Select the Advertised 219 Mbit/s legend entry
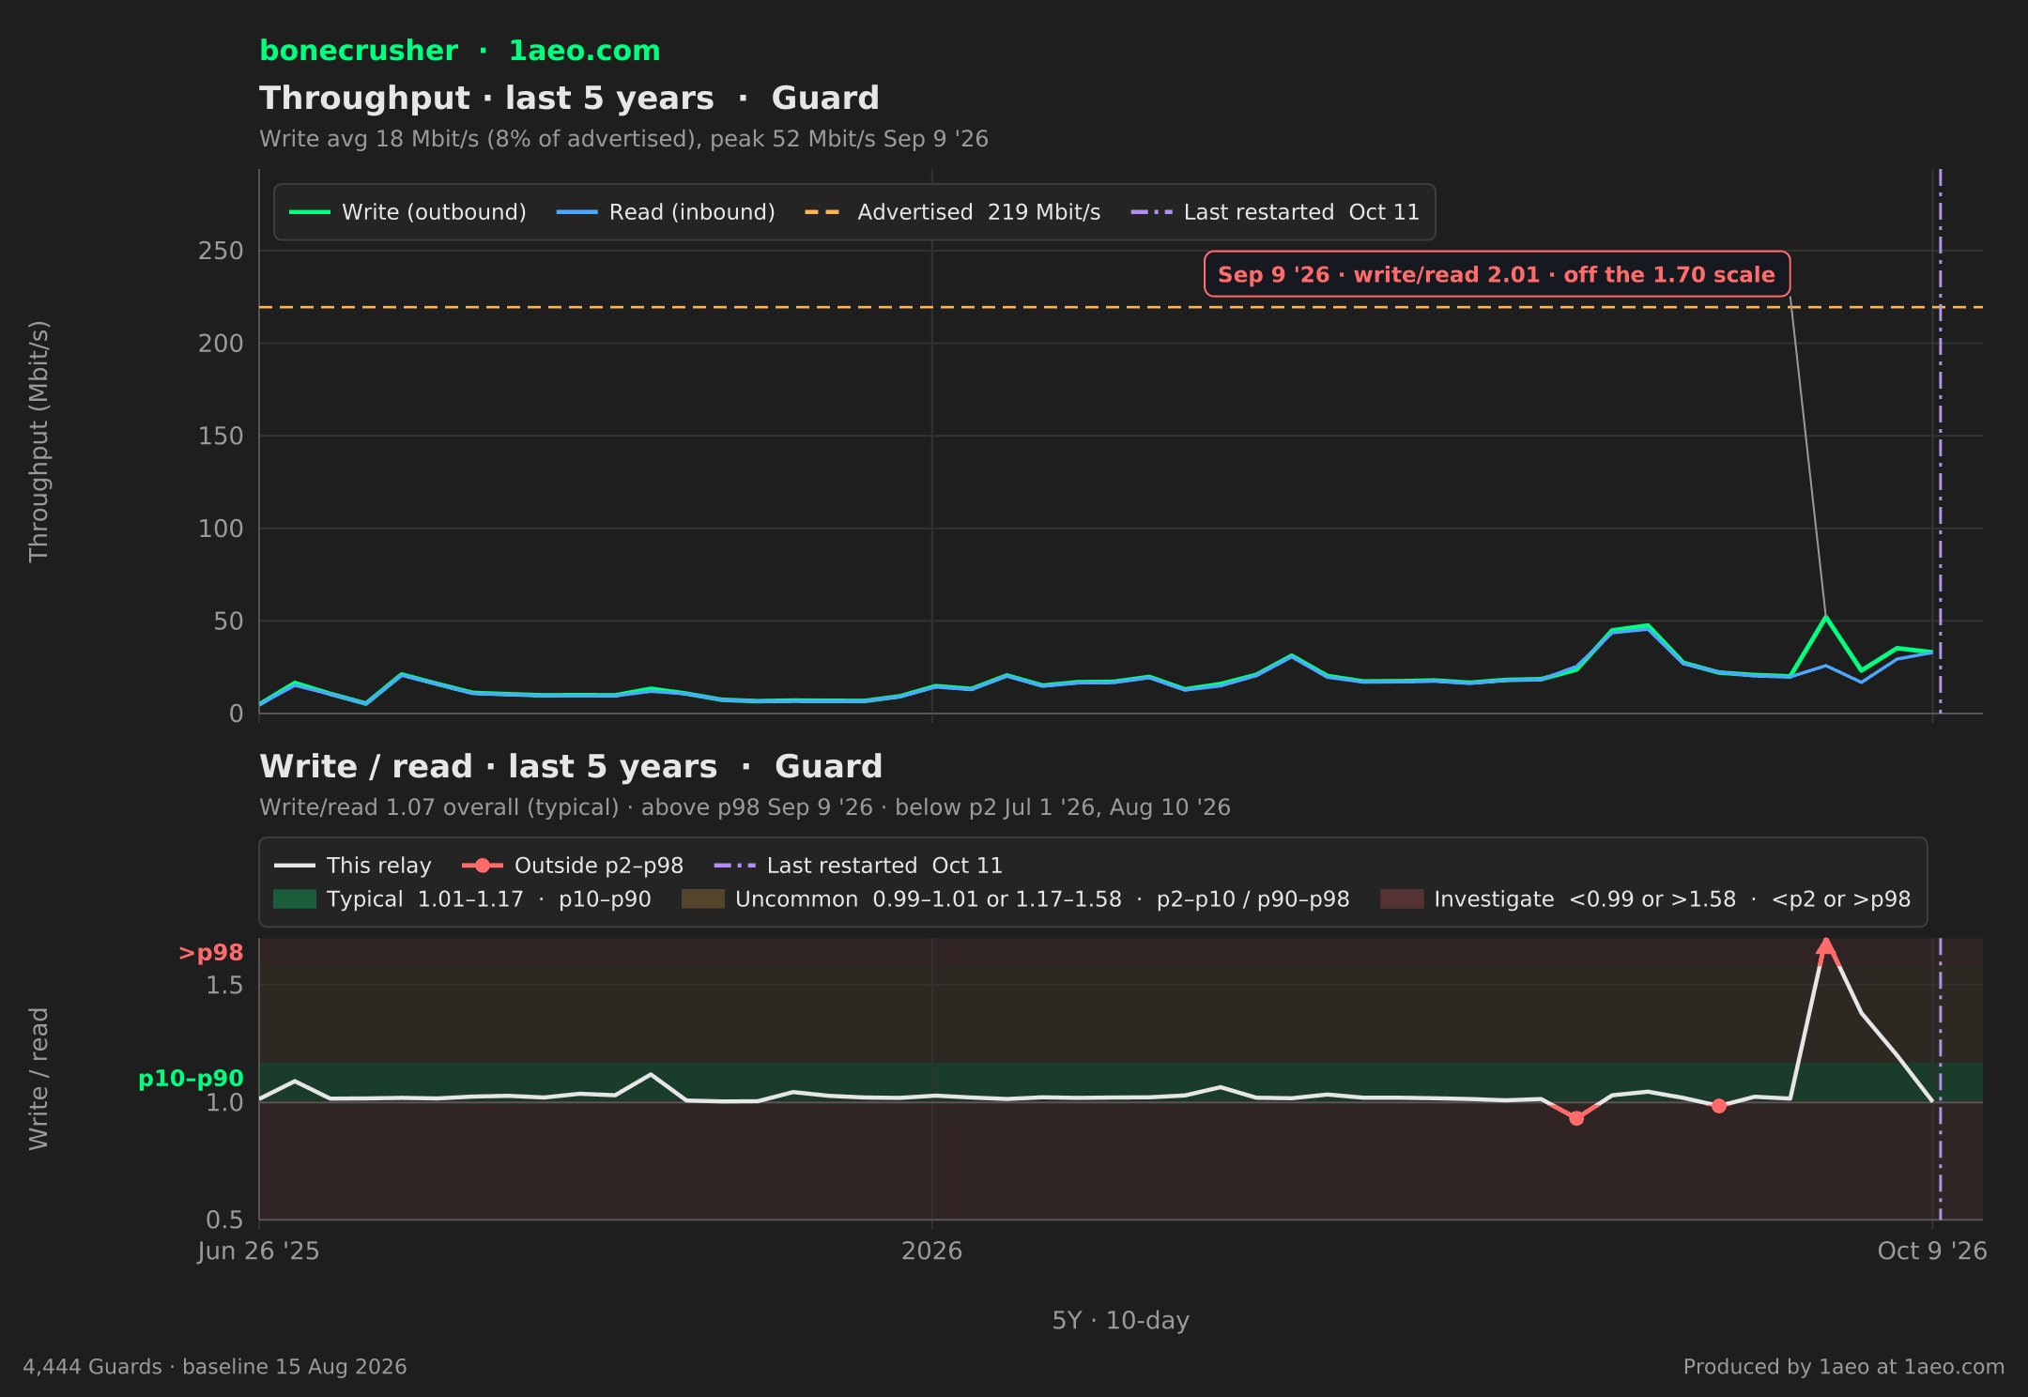Image resolution: width=2028 pixels, height=1397 pixels. tap(952, 212)
